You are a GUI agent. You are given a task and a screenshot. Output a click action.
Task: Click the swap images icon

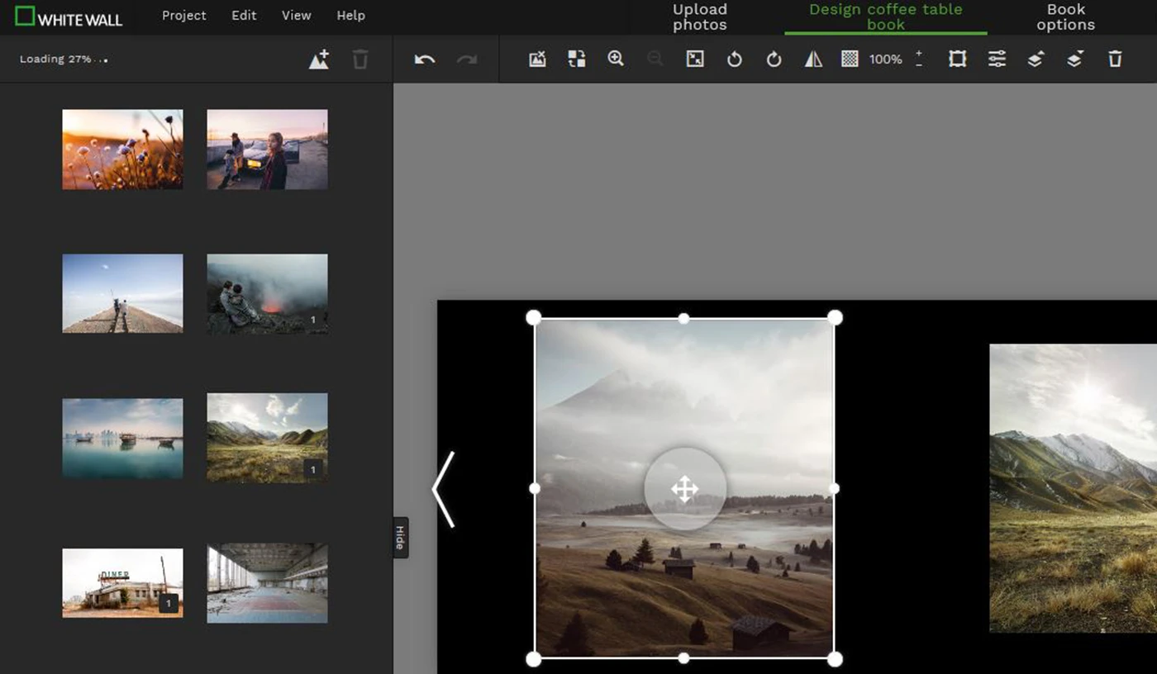click(x=577, y=59)
